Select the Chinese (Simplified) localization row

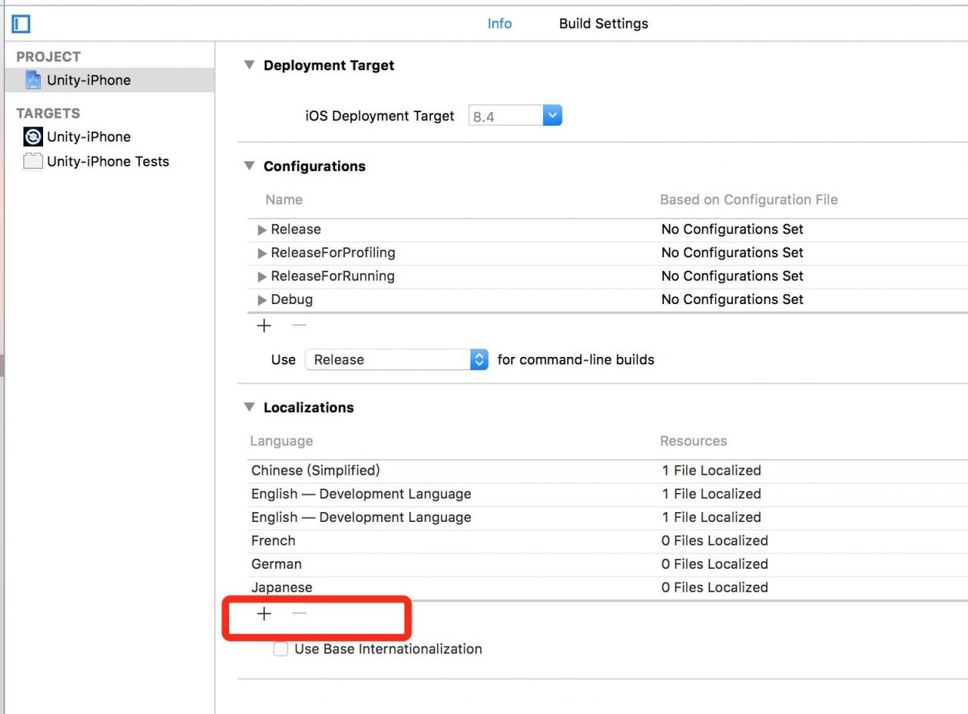607,470
